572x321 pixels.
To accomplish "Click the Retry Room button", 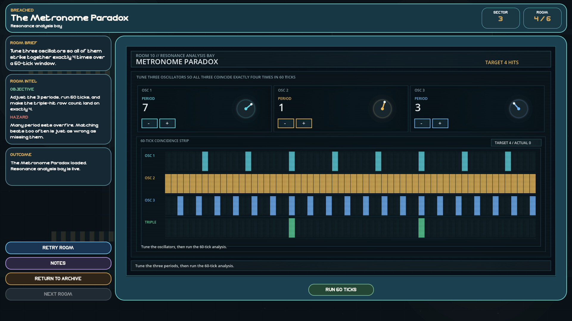I will pyautogui.click(x=58, y=248).
